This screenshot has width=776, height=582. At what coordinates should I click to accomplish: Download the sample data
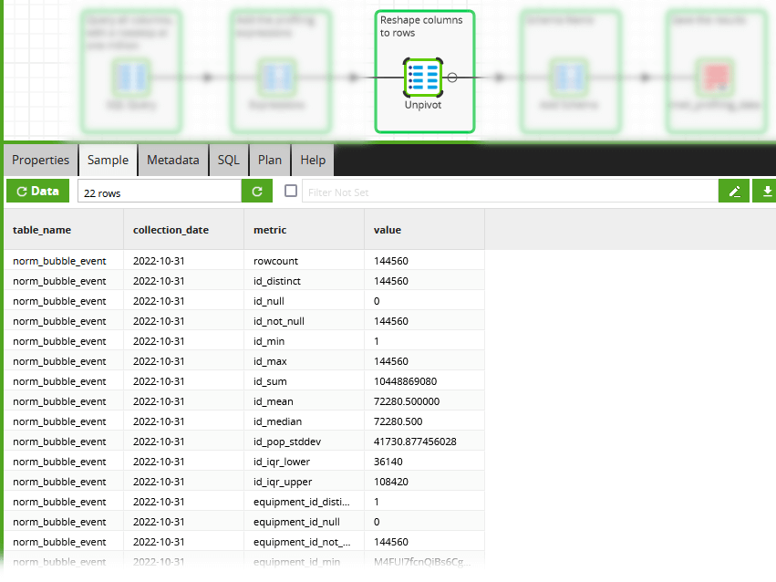[766, 191]
